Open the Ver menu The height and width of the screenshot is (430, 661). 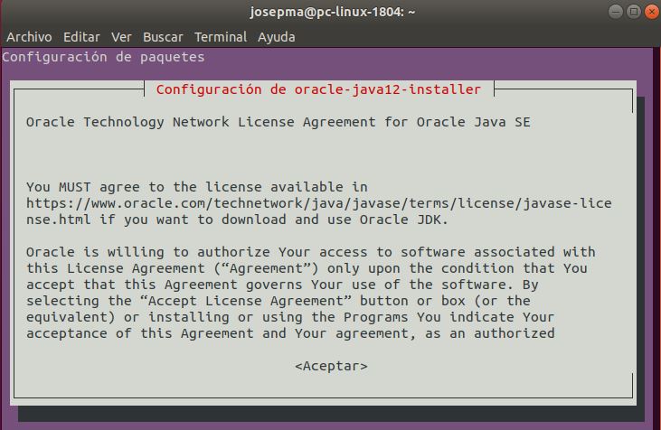(121, 37)
